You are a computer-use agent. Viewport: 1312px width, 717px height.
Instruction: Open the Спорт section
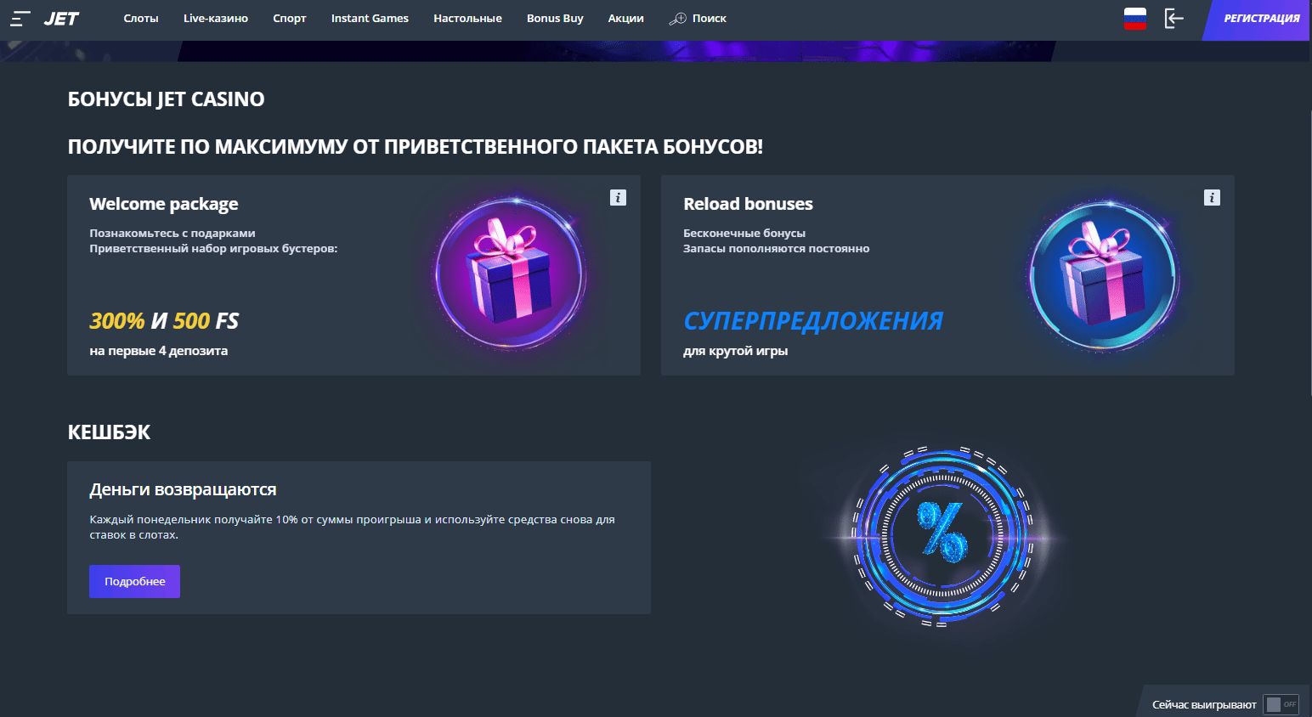point(290,18)
